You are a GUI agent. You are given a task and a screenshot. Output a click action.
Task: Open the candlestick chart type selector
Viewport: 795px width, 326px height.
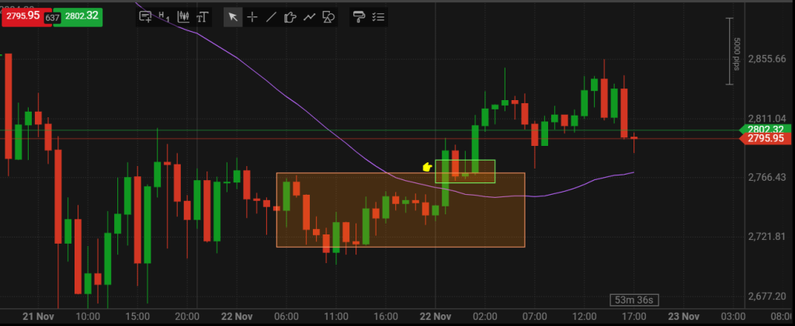(184, 16)
